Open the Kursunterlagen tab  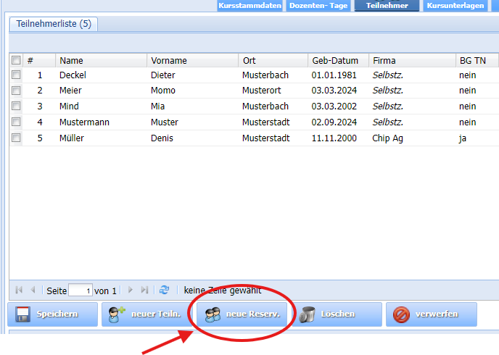coord(455,6)
